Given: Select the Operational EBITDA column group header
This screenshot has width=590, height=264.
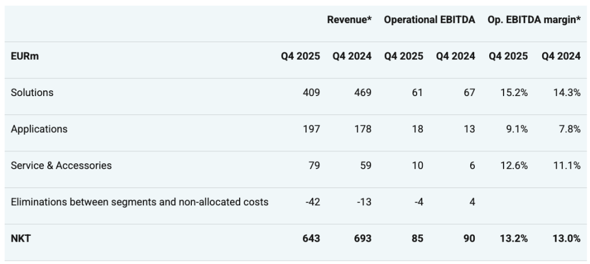Looking at the screenshot, I should click(x=429, y=20).
